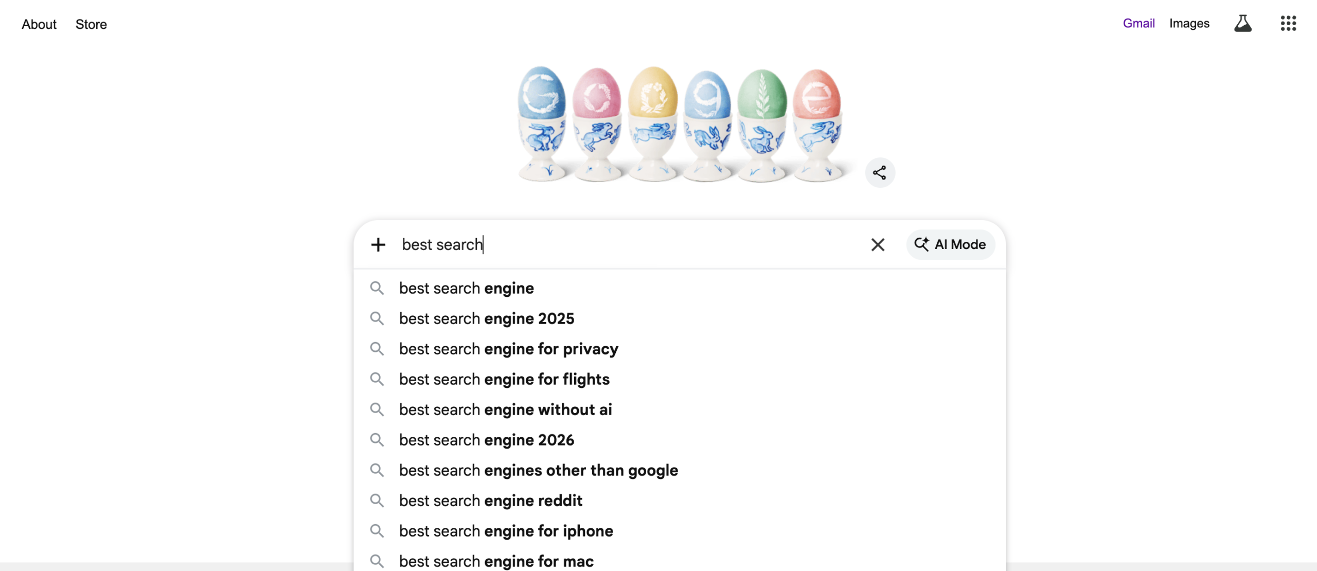The image size is (1317, 571).
Task: Click the AI Mode button
Action: pos(950,244)
